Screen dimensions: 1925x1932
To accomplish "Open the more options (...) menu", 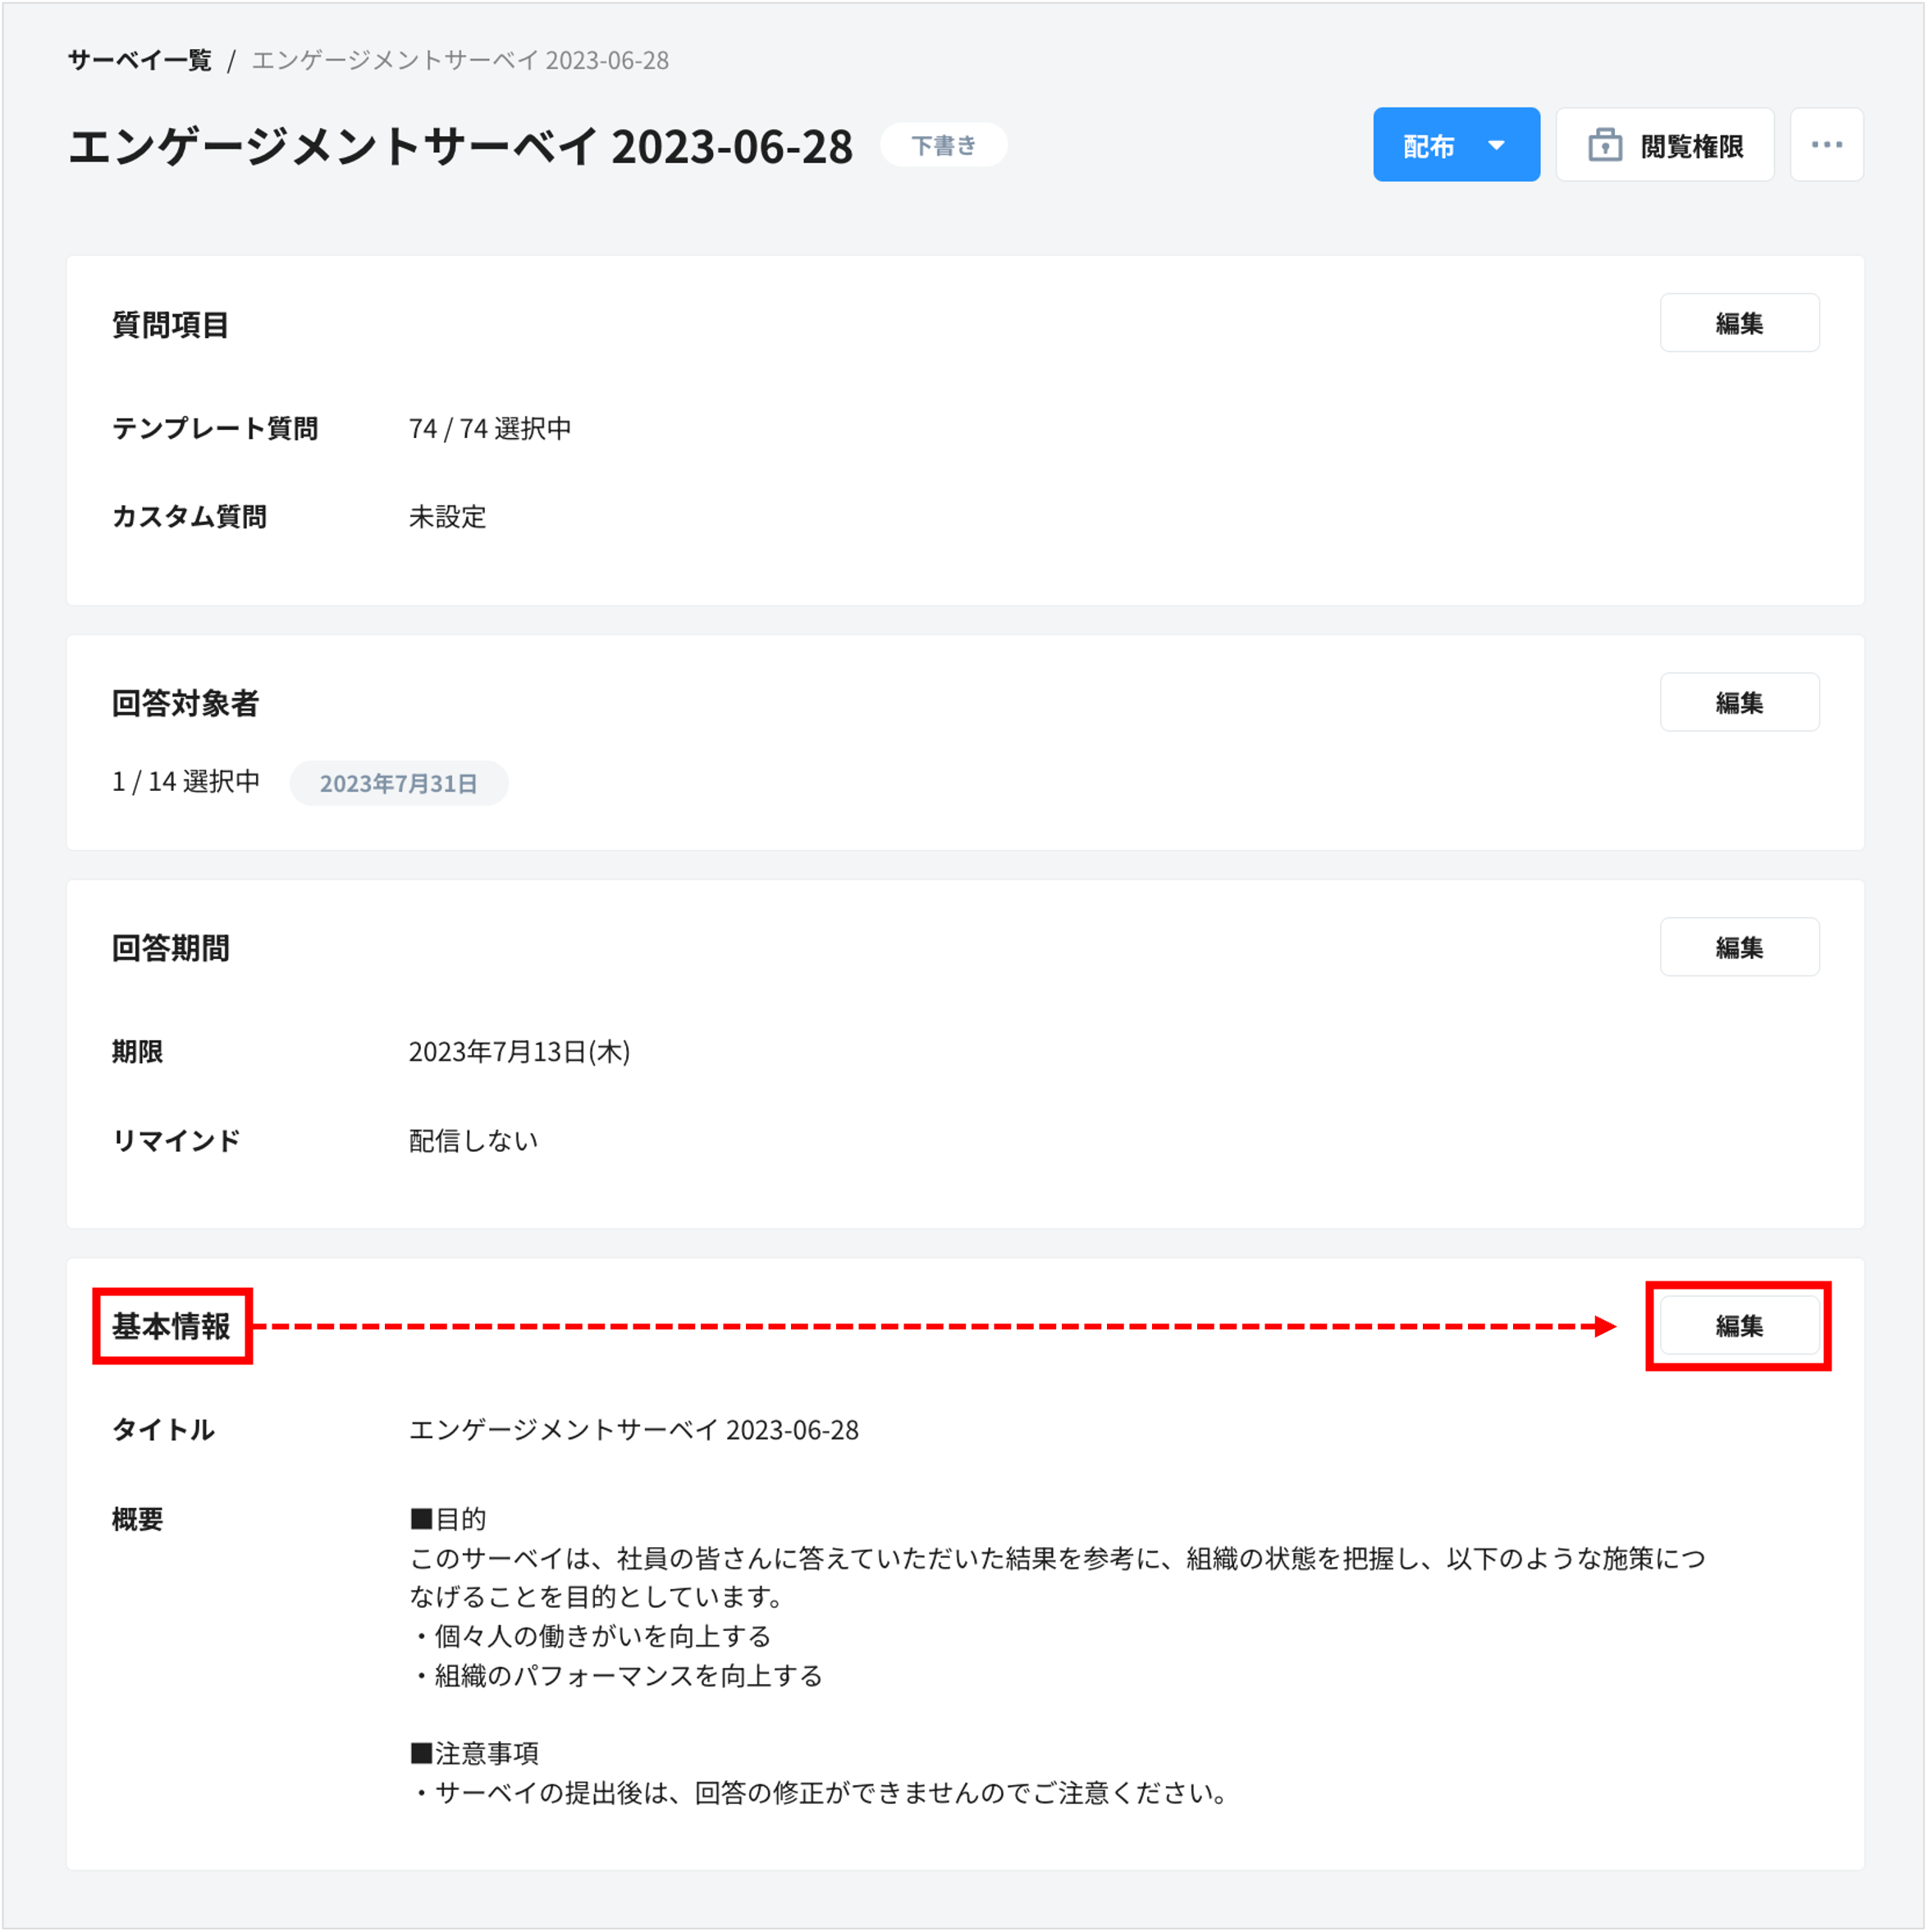I will click(x=1826, y=144).
